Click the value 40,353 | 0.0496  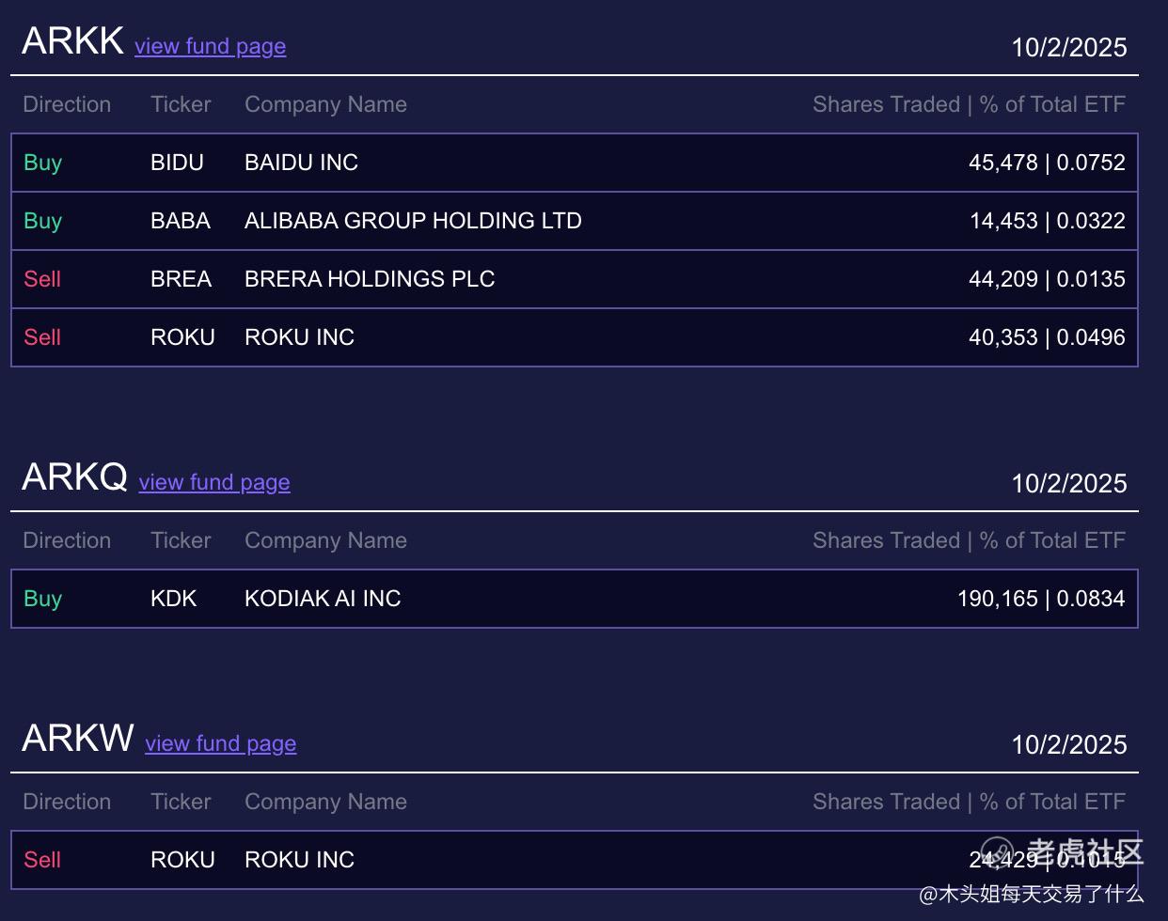click(1047, 337)
